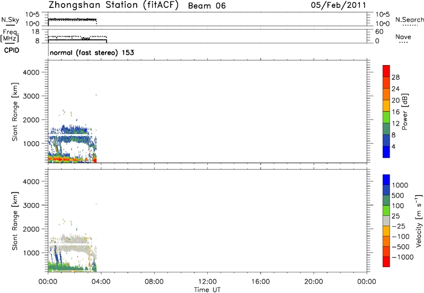This screenshot has height=293, width=424.
Task: Click the left 10^5 noise axis tick
Action: 32,15
